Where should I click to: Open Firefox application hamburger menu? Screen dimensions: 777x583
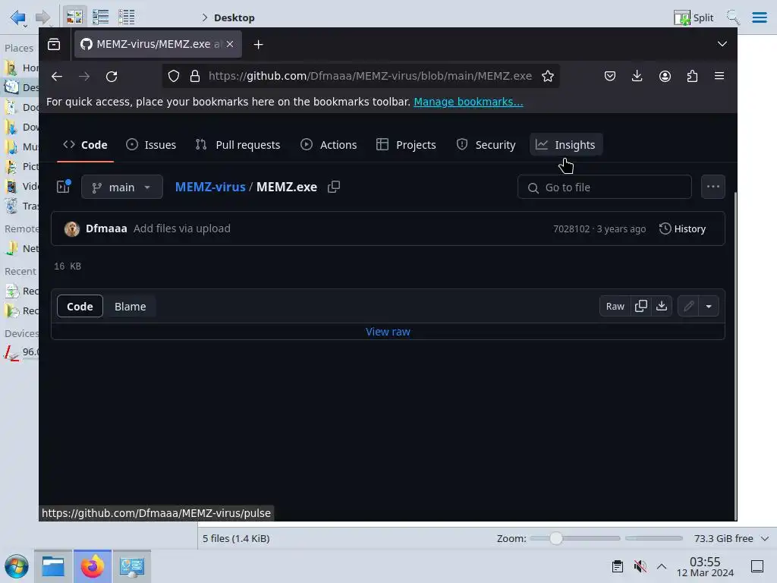[719, 76]
